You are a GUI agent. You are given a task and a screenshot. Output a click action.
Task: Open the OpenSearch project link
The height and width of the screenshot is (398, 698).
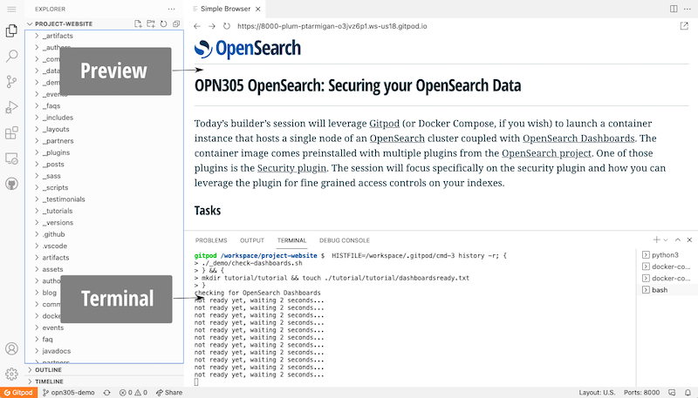546,153
